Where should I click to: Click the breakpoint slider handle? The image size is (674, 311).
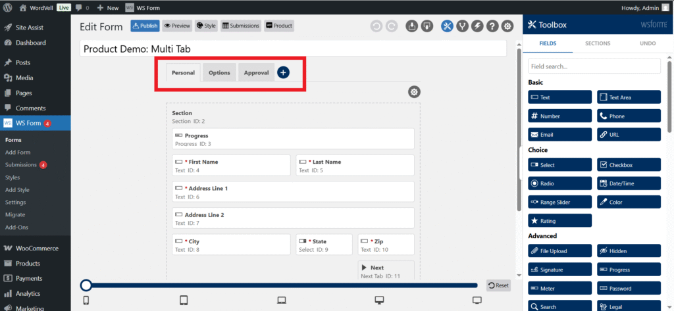tap(86, 285)
